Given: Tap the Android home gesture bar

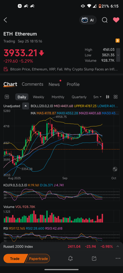Looking at the screenshot, I should click(61, 270).
